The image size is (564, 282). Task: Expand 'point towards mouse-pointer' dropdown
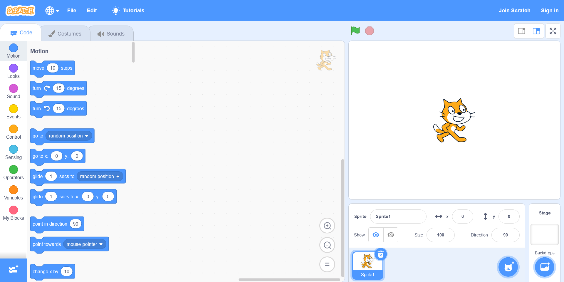coord(101,244)
